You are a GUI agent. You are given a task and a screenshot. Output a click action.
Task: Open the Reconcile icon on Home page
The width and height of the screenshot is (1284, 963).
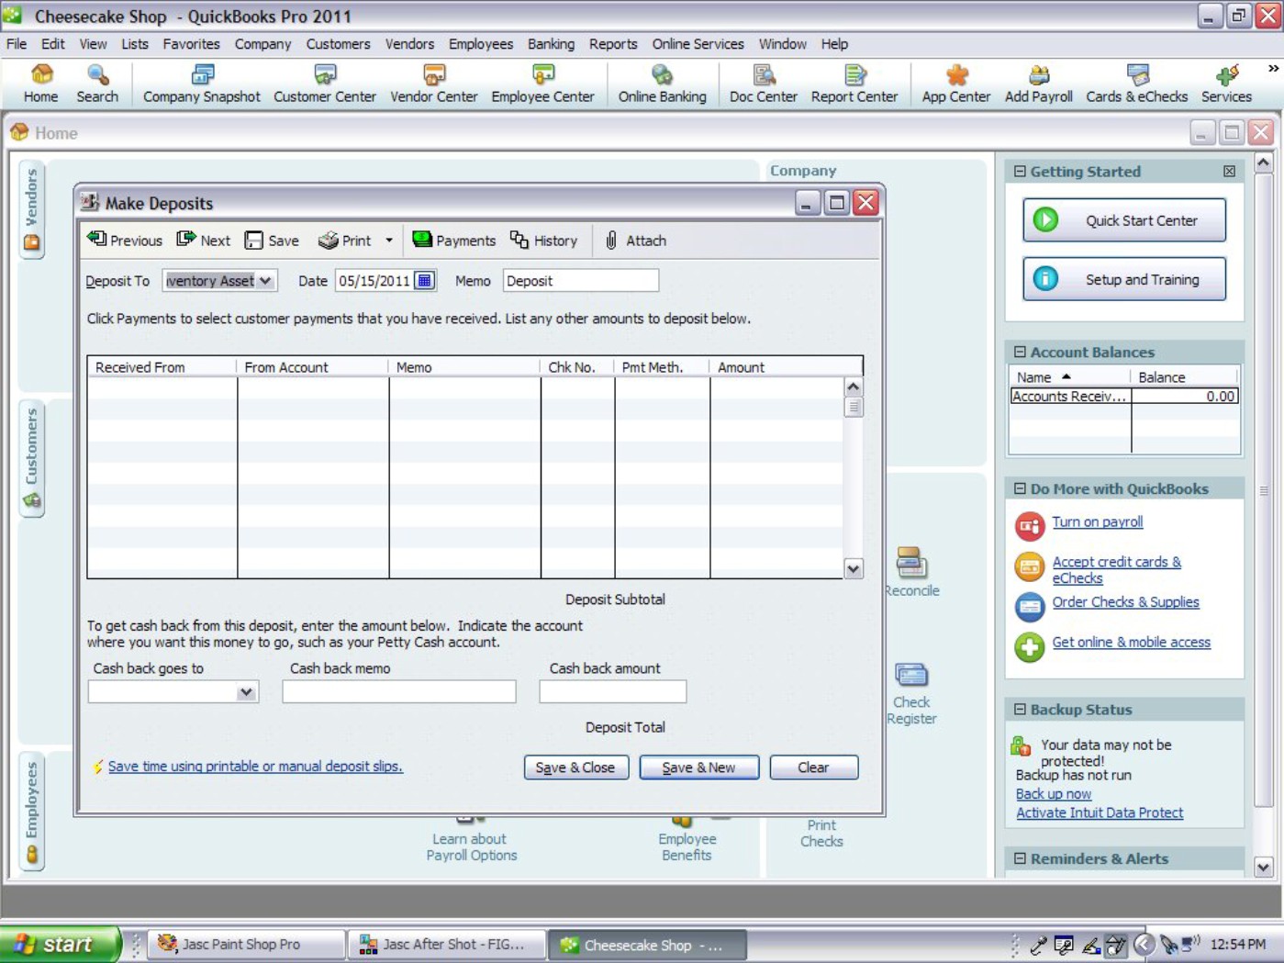[x=911, y=573]
